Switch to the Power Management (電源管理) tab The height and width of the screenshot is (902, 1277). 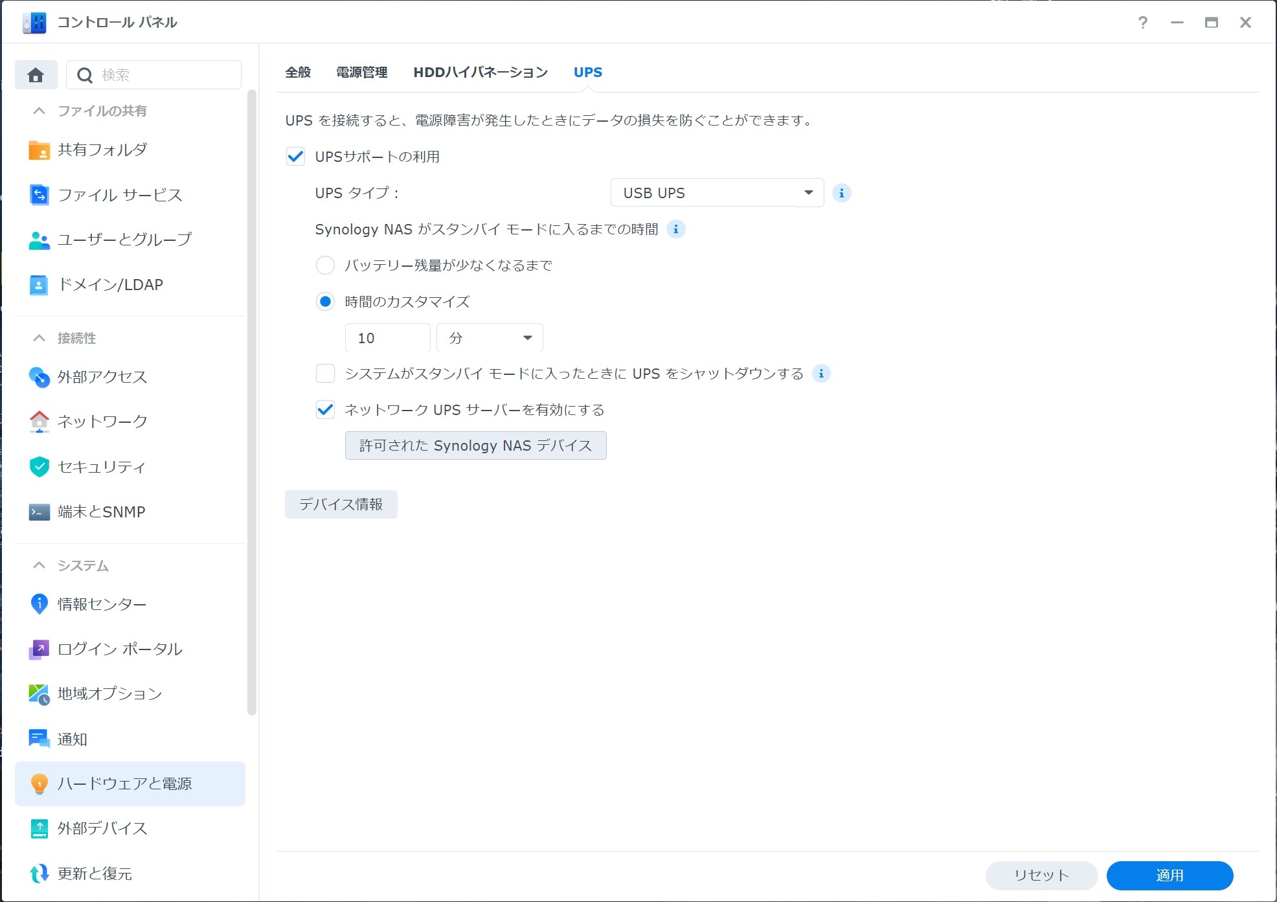tap(361, 73)
